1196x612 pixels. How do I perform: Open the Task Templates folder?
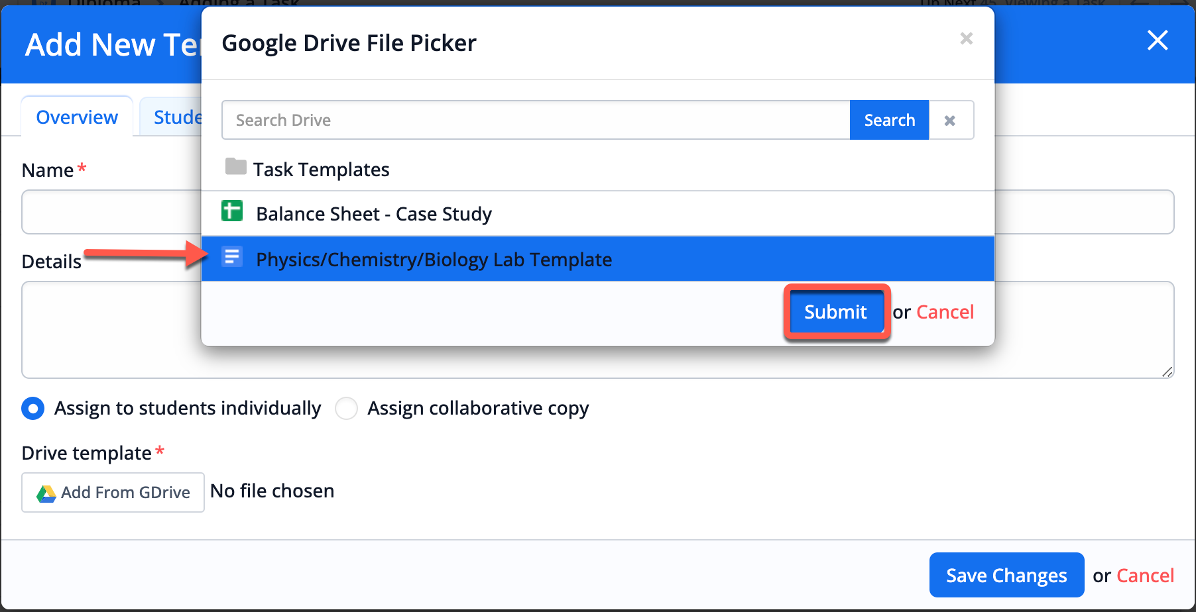tap(321, 170)
